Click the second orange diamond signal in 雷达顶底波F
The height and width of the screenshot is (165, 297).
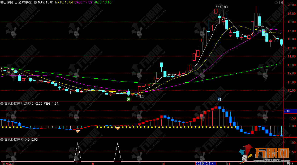tap(118, 128)
